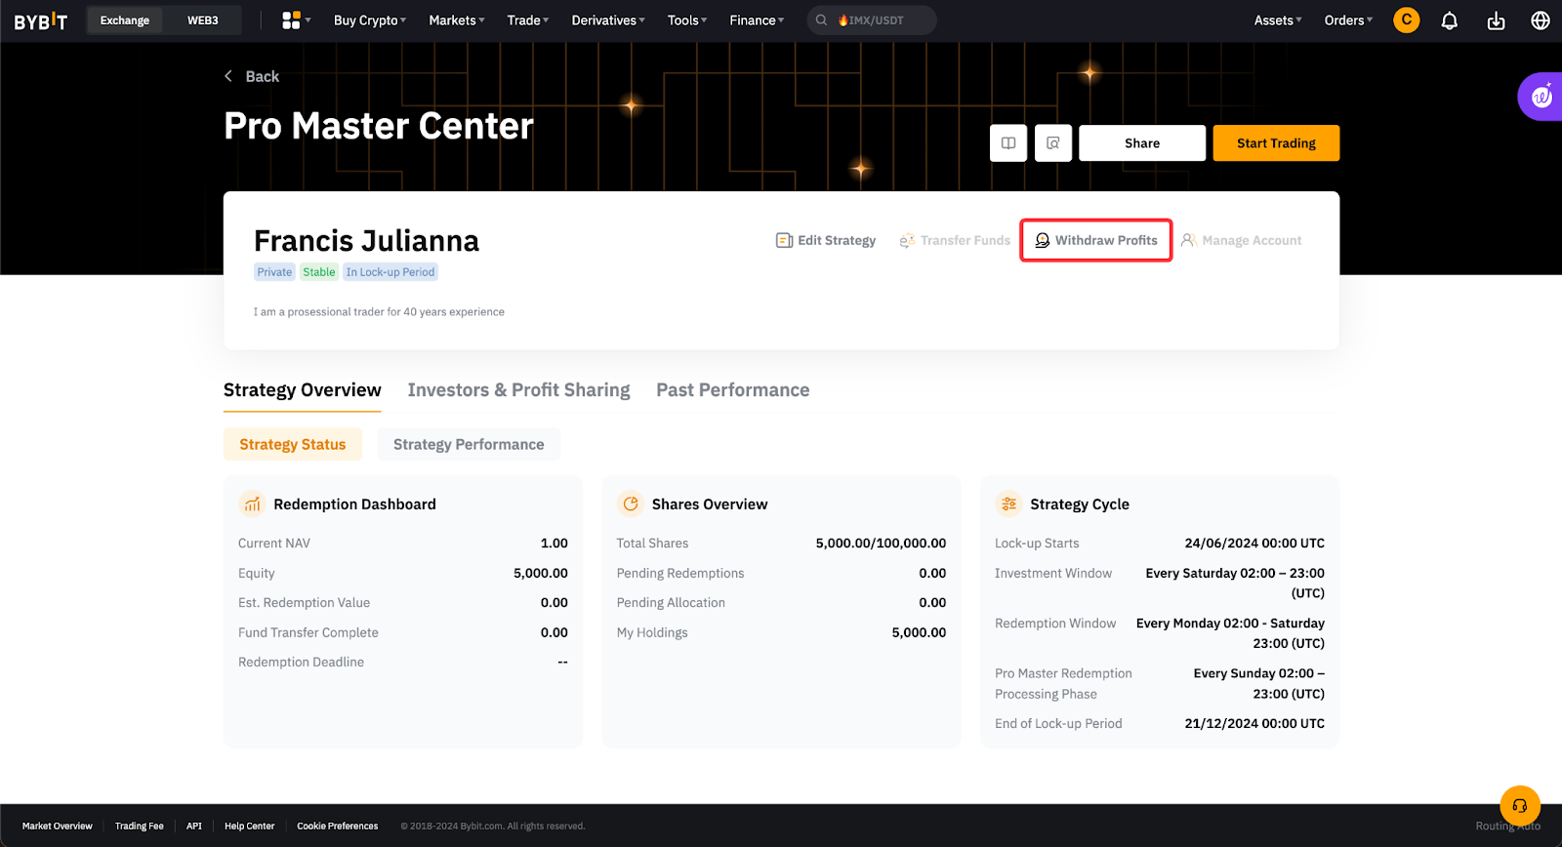
Task: Open the apps grid menu icon
Action: pyautogui.click(x=292, y=20)
